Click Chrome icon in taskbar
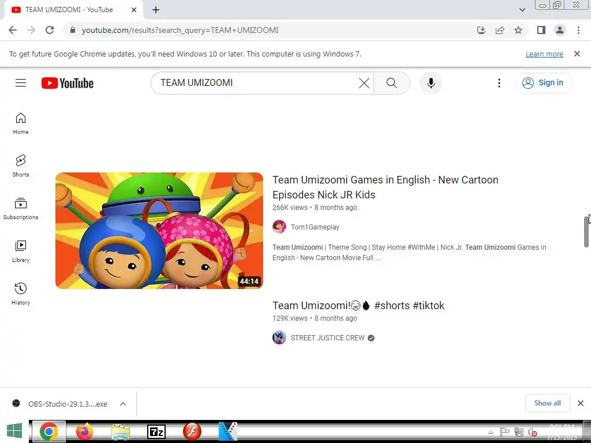This screenshot has width=591, height=443. pos(49,431)
